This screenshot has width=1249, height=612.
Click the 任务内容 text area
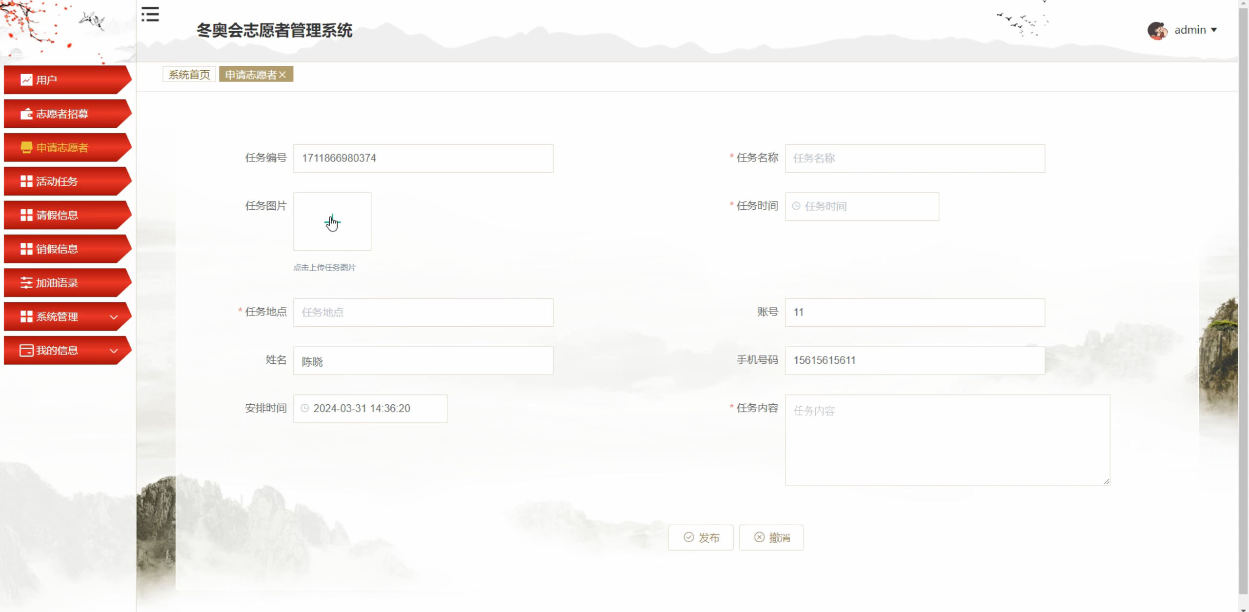point(947,440)
